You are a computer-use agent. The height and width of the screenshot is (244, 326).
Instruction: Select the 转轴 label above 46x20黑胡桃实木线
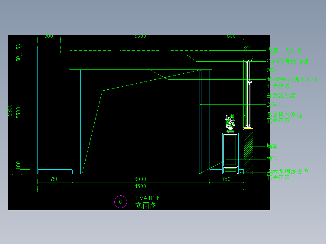[272, 70]
